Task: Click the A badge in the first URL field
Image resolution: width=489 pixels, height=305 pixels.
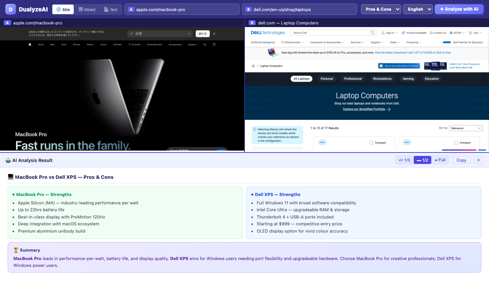Action: coord(131,10)
